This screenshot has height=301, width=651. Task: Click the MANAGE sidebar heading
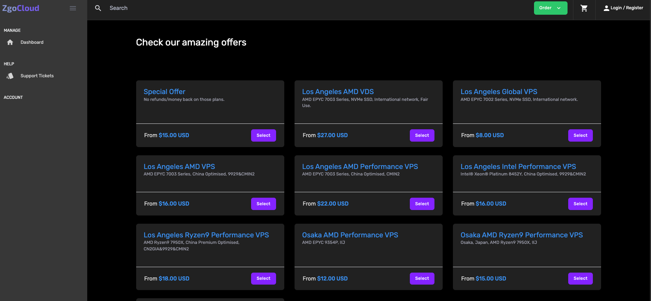click(12, 30)
